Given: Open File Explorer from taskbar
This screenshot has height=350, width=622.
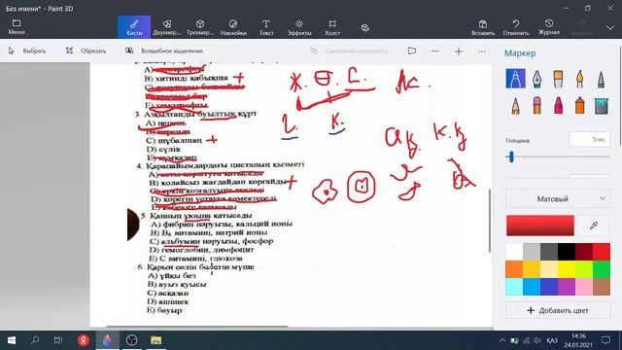Looking at the screenshot, I should point(155,340).
